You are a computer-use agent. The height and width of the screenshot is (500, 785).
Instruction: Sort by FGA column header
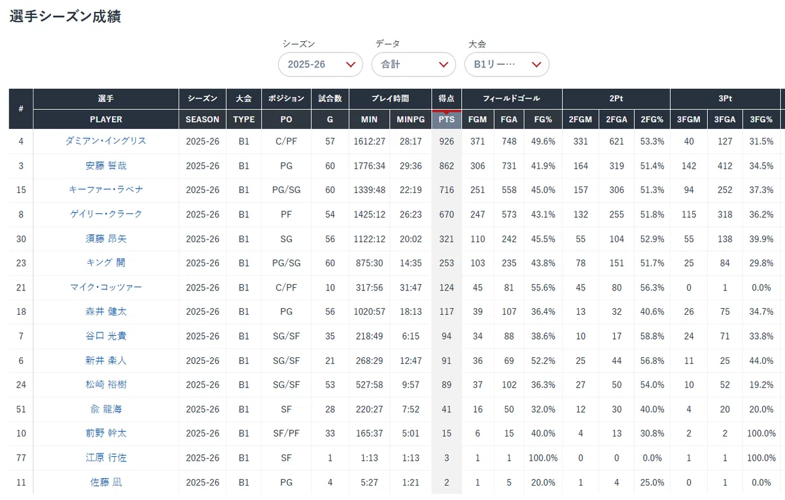click(508, 120)
